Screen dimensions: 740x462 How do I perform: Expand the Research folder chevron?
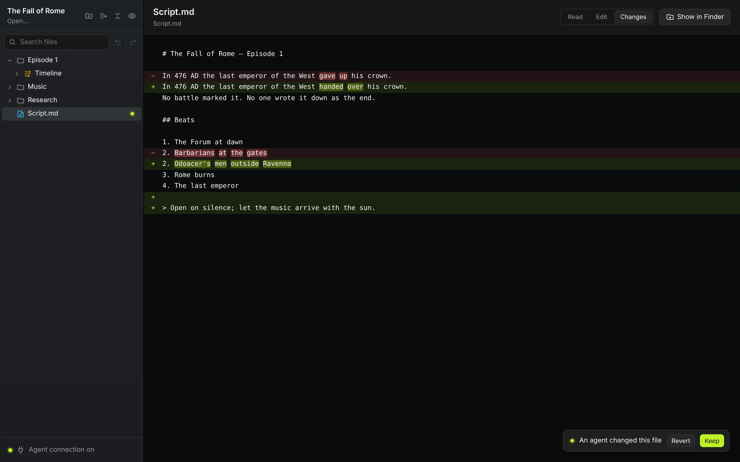tap(10, 101)
